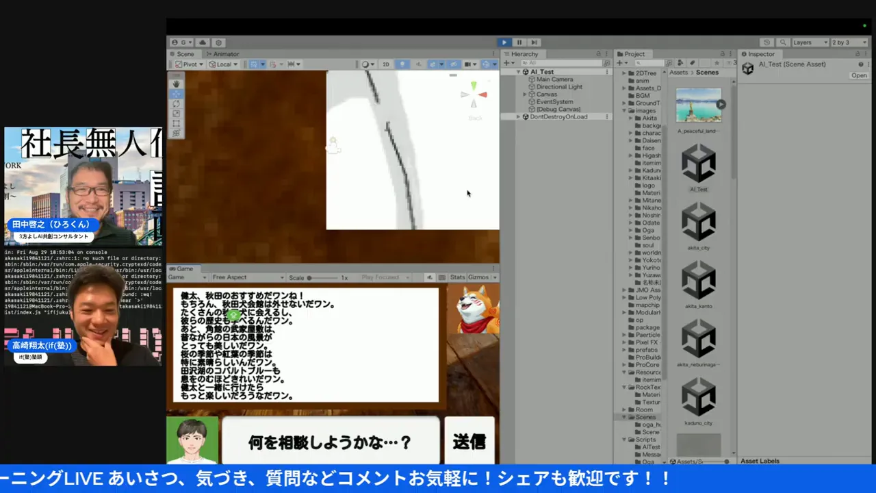Open the Undo History icon
Viewport: 876px width, 493px height.
tap(766, 42)
